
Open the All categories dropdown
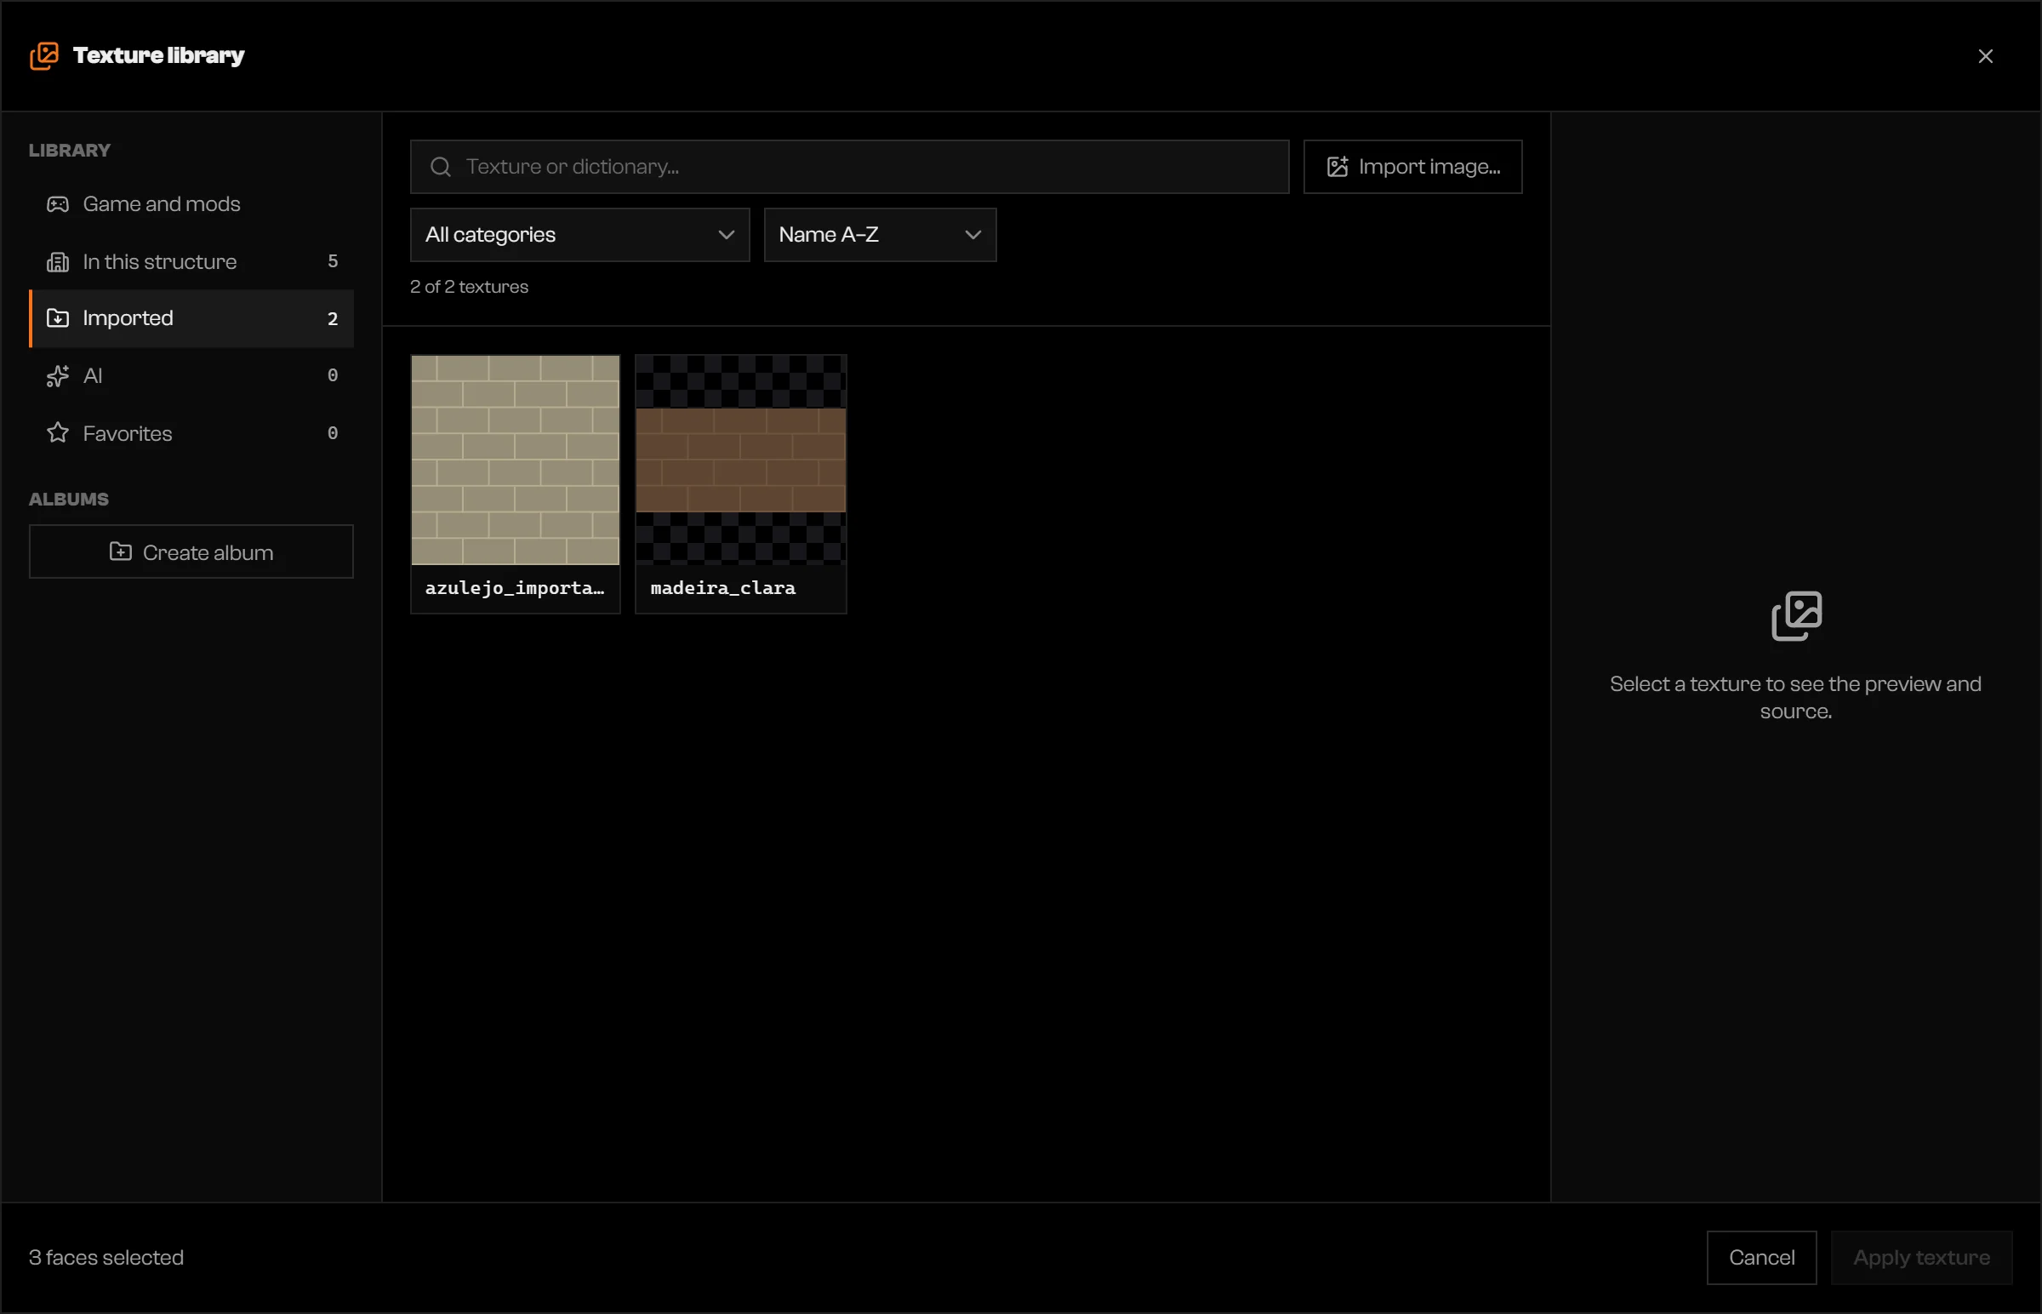pyautogui.click(x=580, y=235)
